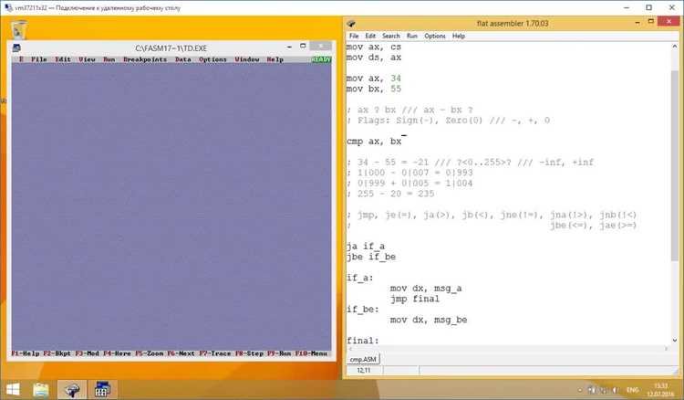
Task: Click the line 'jbe if_be'
Action: [371, 257]
